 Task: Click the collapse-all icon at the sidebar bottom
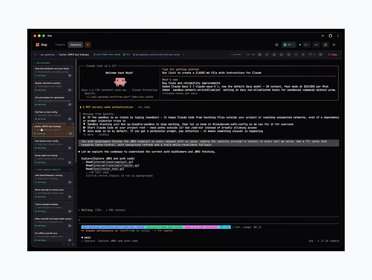(64, 244)
